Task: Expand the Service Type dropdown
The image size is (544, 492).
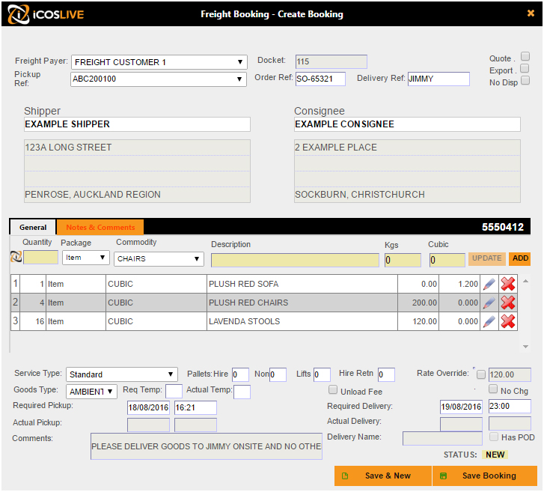Action: tap(122, 374)
